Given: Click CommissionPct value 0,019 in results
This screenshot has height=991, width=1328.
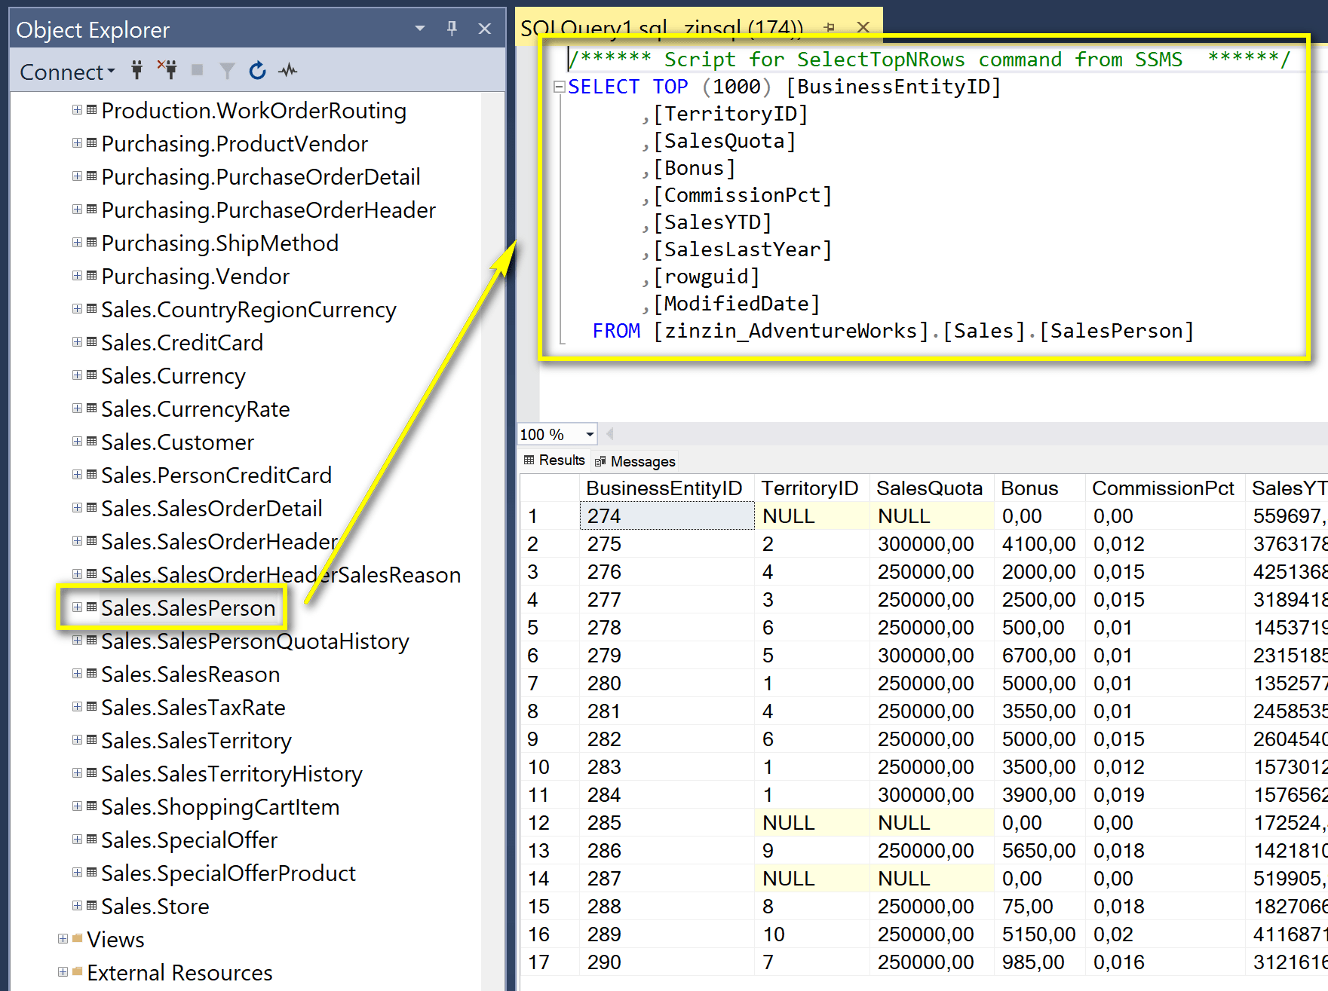Looking at the screenshot, I should pyautogui.click(x=1165, y=795).
